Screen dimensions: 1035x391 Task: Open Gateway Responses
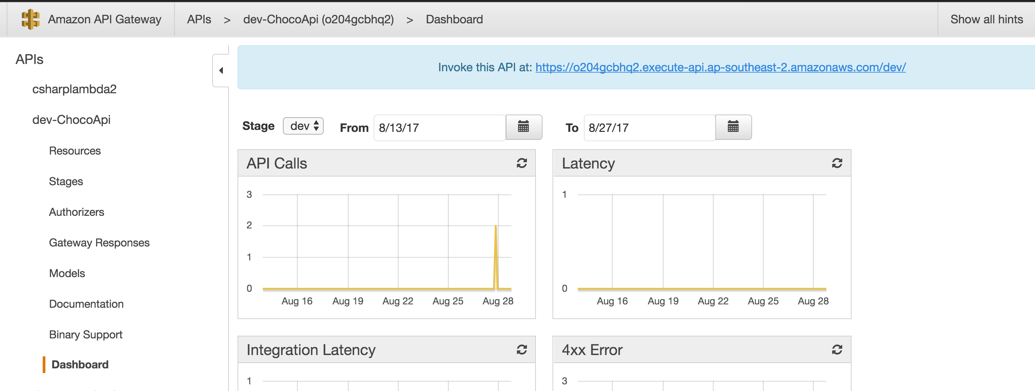pyautogui.click(x=99, y=242)
